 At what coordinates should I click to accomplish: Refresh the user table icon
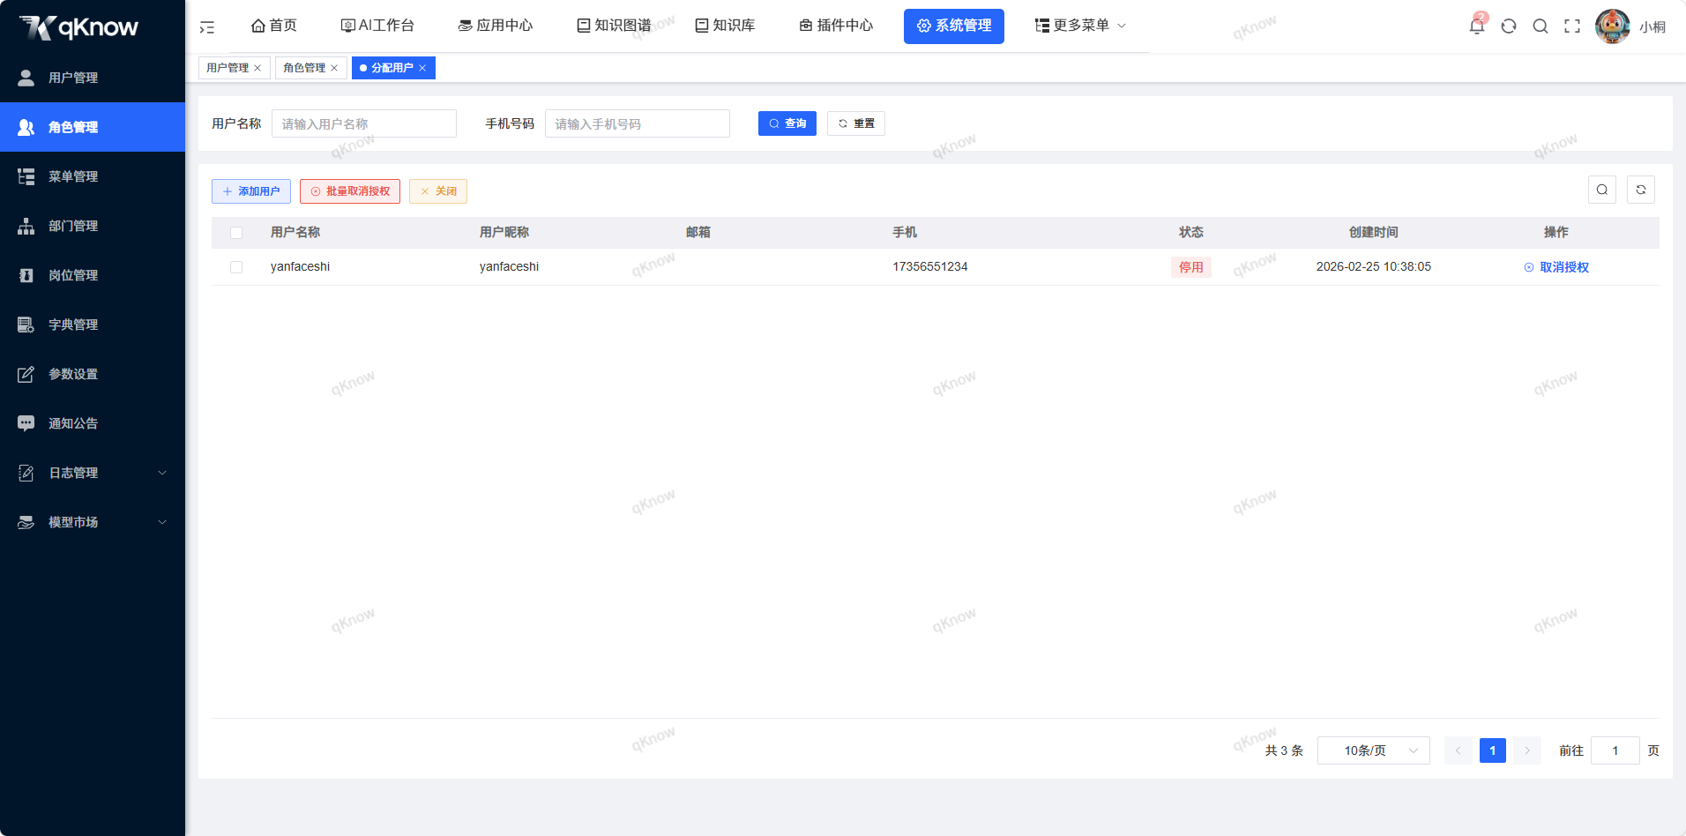click(1641, 190)
